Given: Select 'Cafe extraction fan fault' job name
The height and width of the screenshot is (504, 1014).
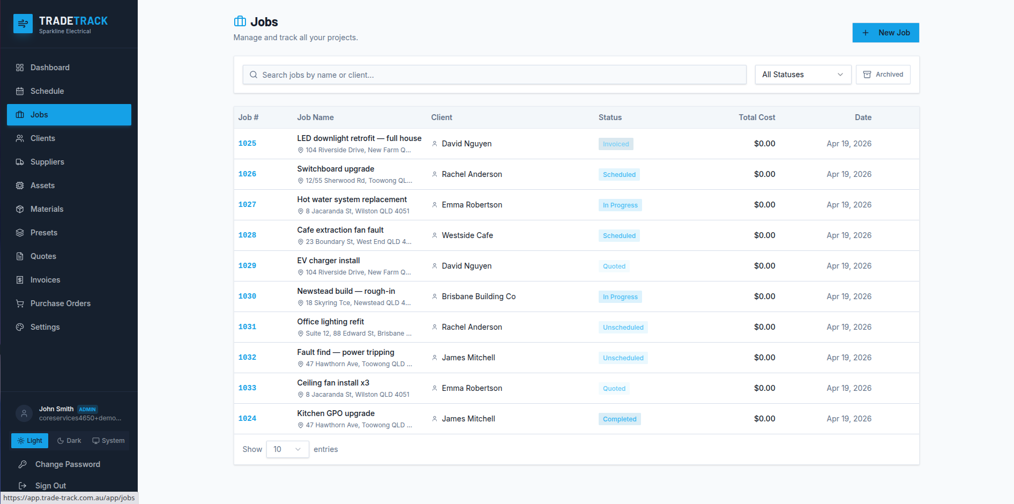Looking at the screenshot, I should 340,230.
